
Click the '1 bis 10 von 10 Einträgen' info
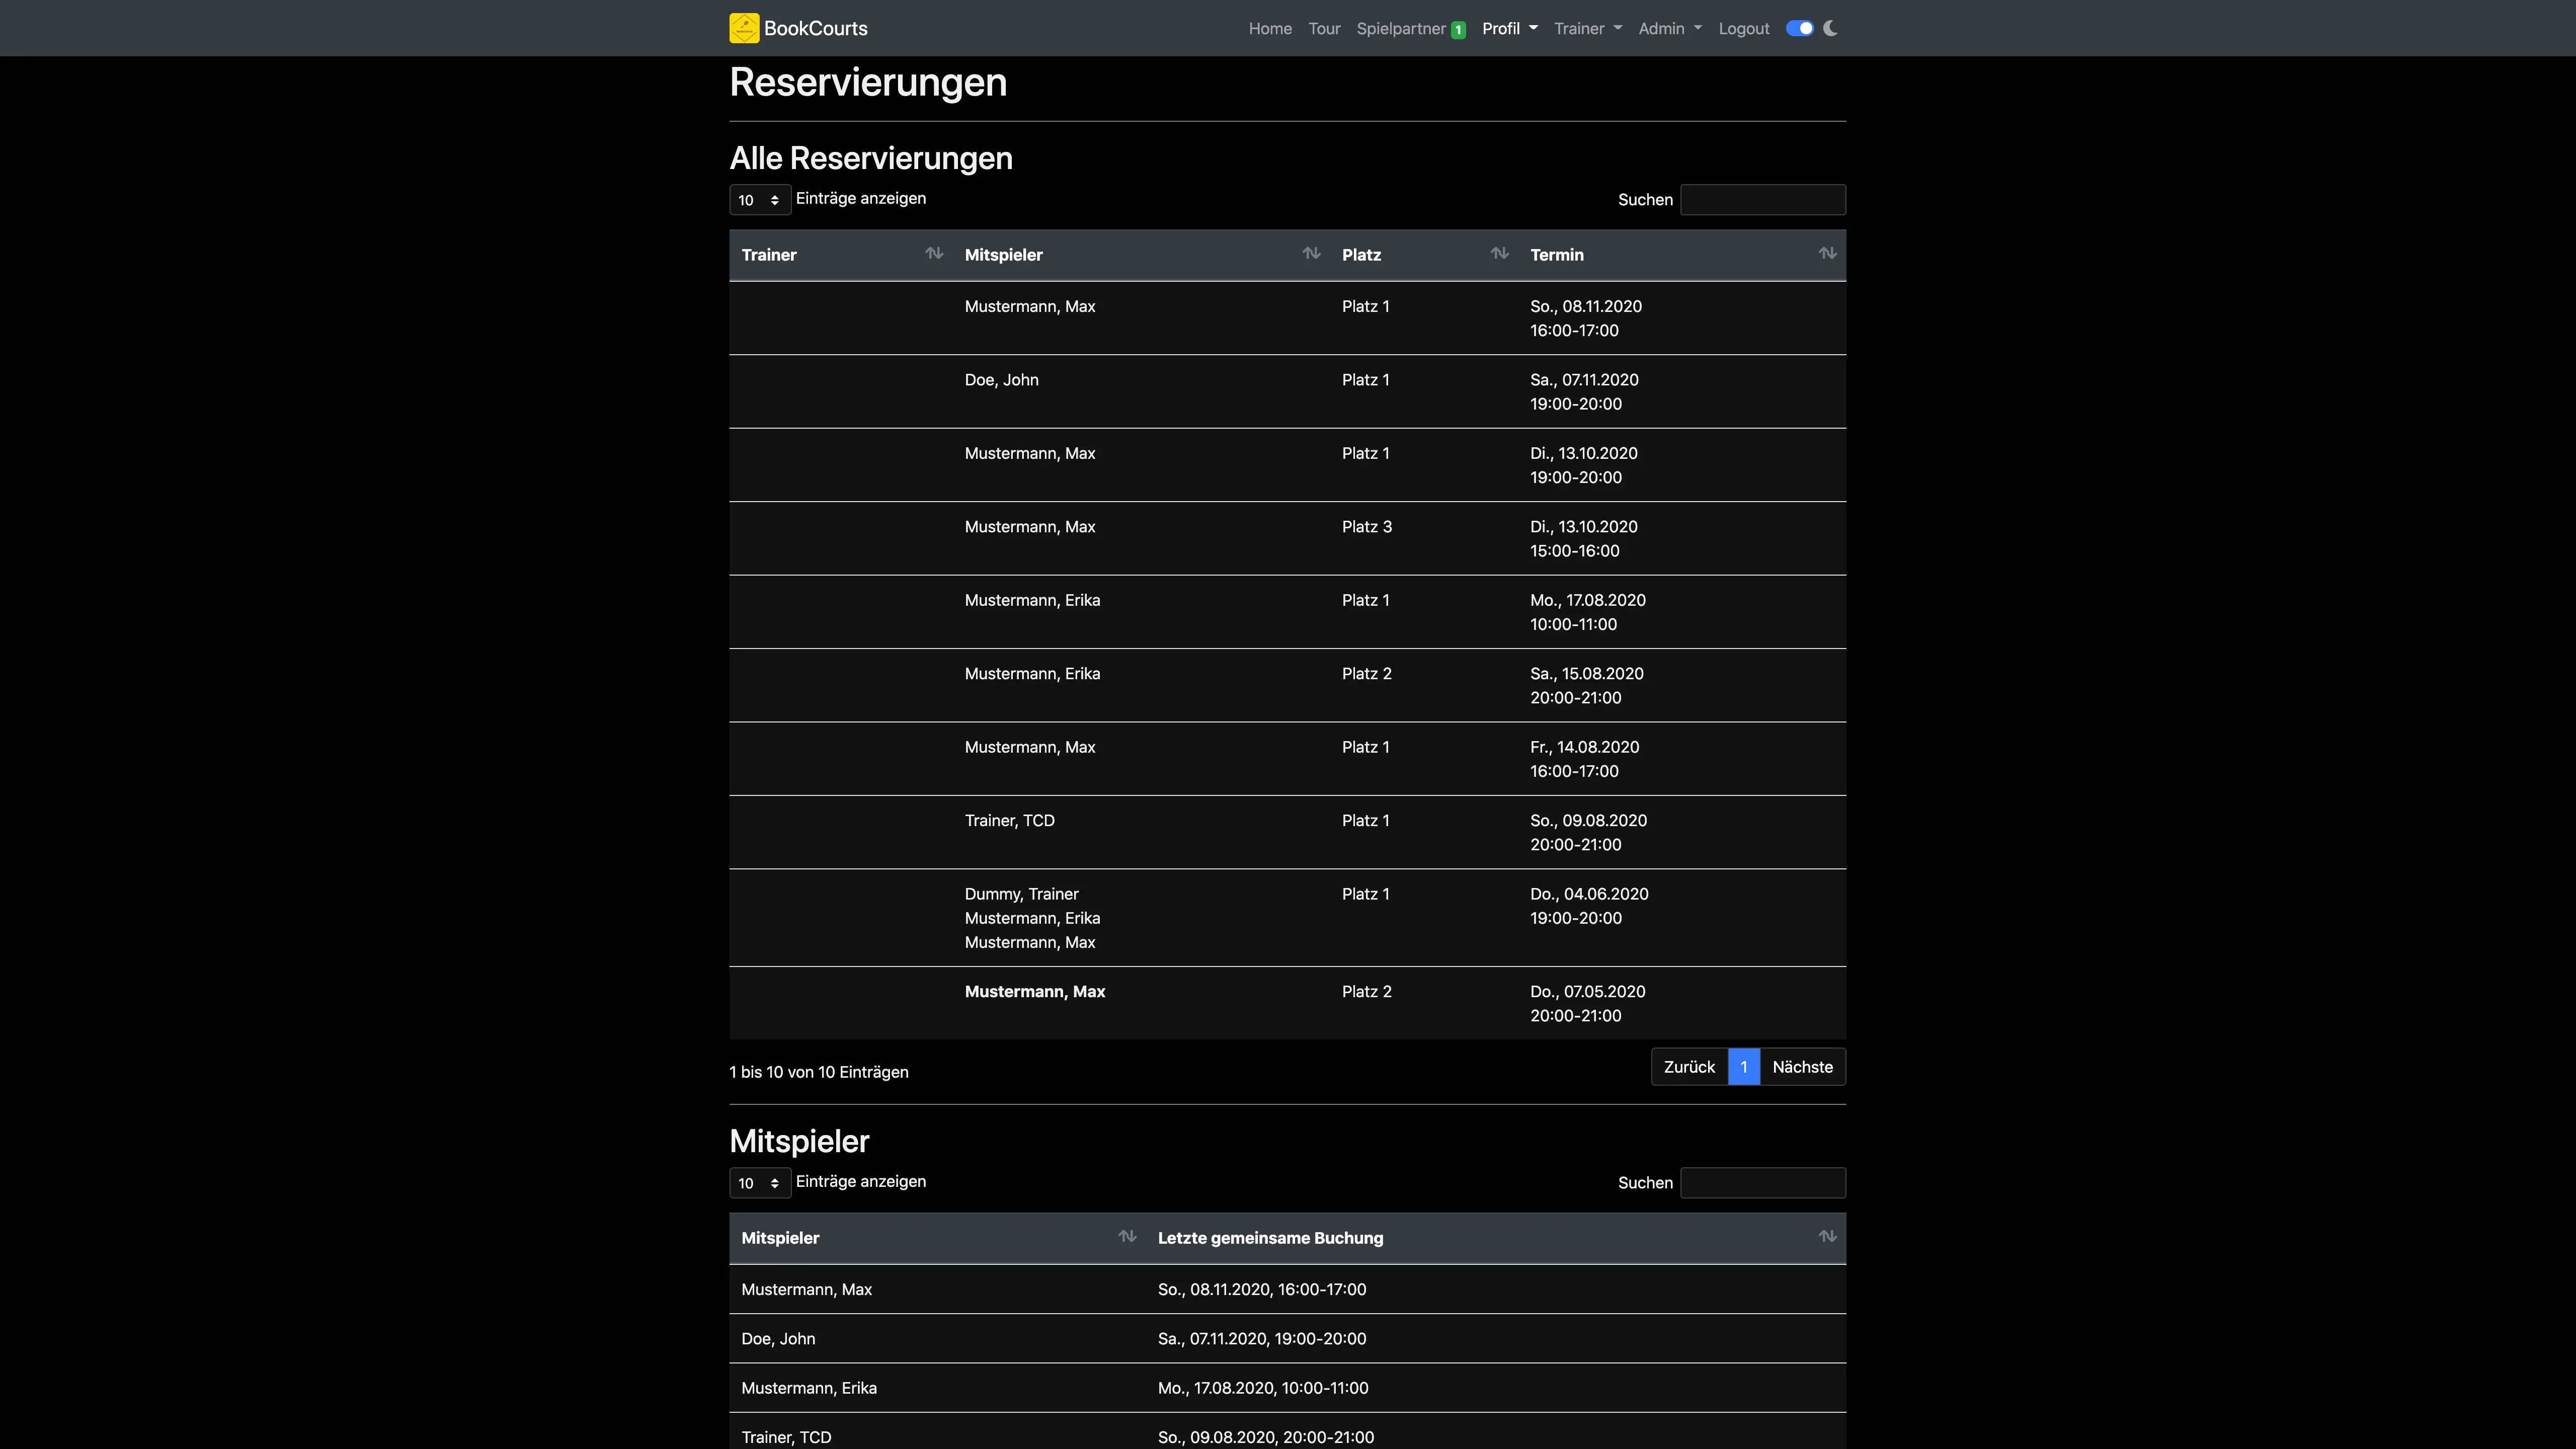(x=818, y=1072)
